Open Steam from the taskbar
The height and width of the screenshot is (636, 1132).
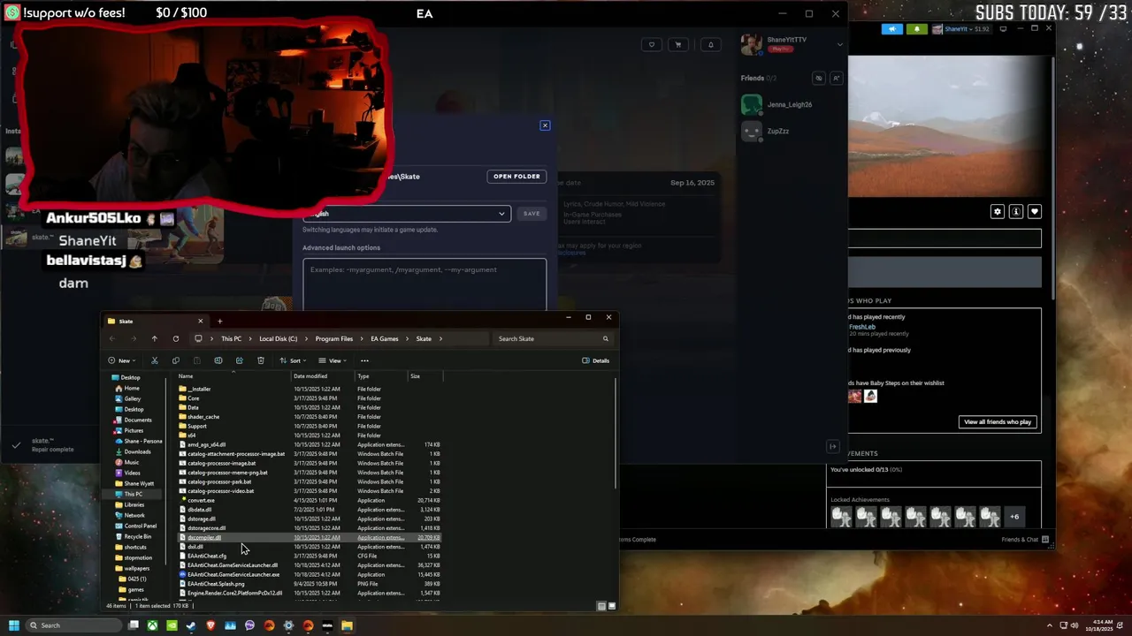click(x=191, y=625)
